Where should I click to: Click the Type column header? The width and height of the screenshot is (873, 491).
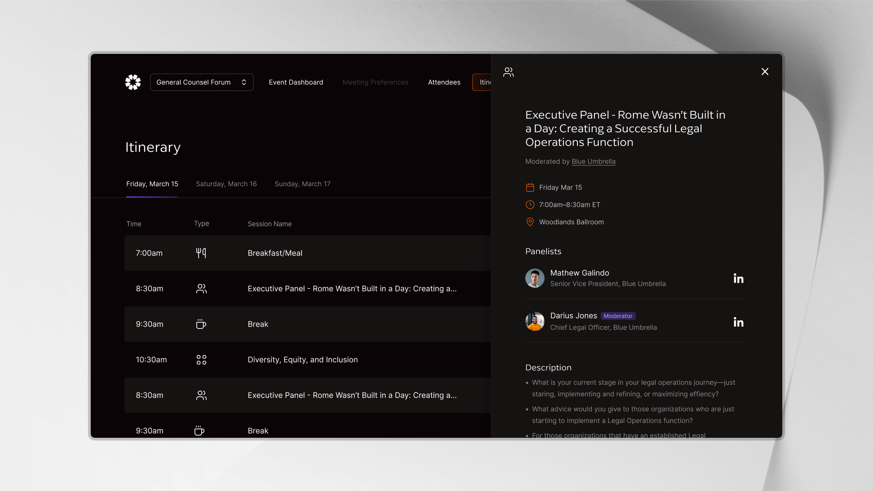tap(202, 224)
